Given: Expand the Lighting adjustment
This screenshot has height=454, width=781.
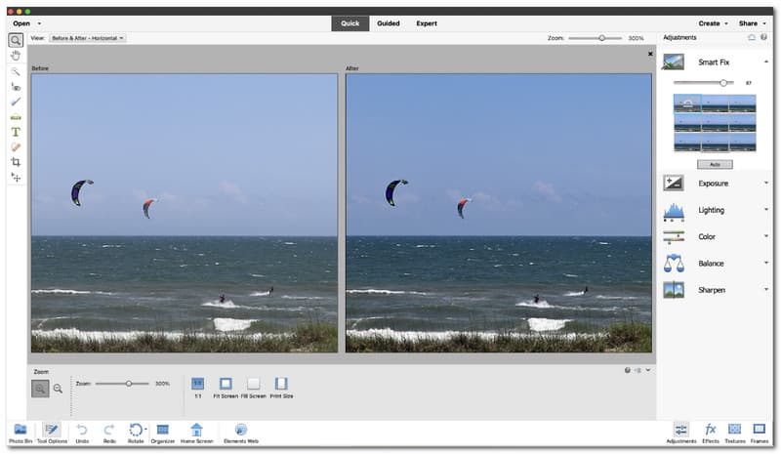Looking at the screenshot, I should [766, 209].
